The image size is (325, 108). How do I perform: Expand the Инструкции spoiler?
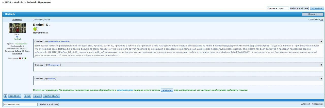point(47,65)
